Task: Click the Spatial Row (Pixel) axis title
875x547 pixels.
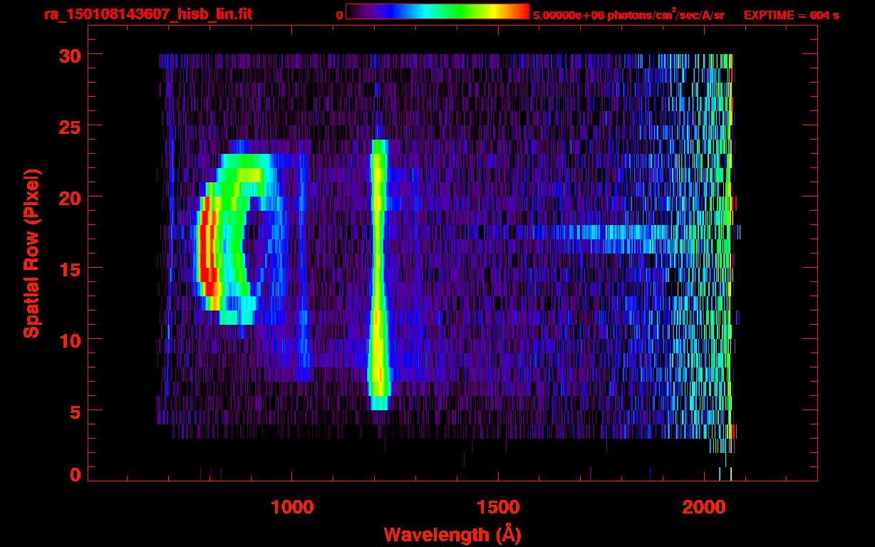Action: point(31,254)
